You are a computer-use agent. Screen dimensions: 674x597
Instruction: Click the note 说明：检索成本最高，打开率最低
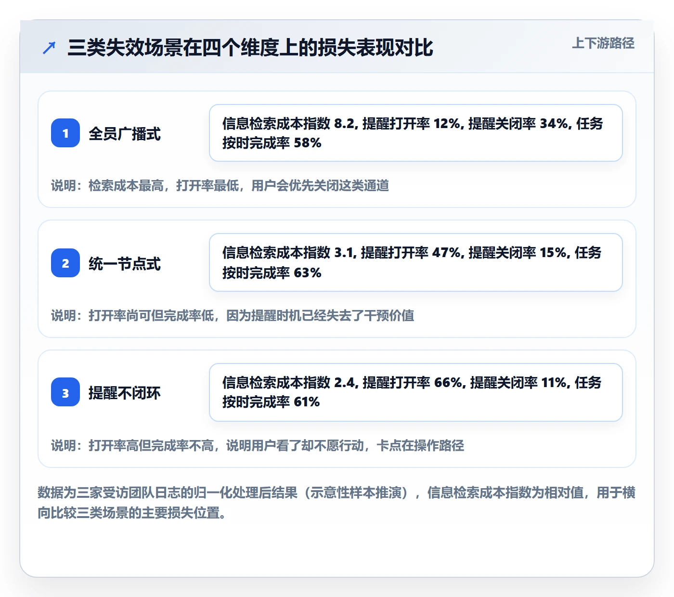pyautogui.click(x=220, y=185)
